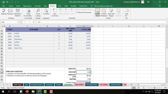The height and width of the screenshot is (94, 168).
Task: Show hidden system tray icons
Action: point(143,92)
